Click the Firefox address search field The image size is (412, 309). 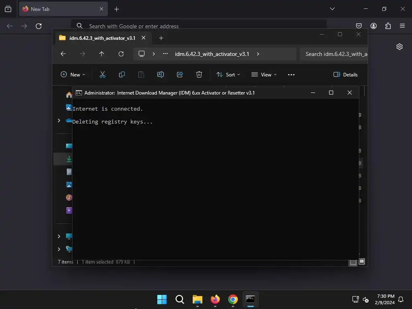[199, 26]
